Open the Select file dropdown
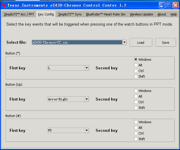The height and width of the screenshot is (150, 180). click(124, 43)
